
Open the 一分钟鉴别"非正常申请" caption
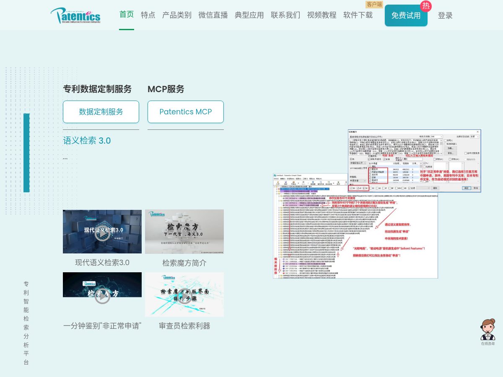[x=102, y=325]
